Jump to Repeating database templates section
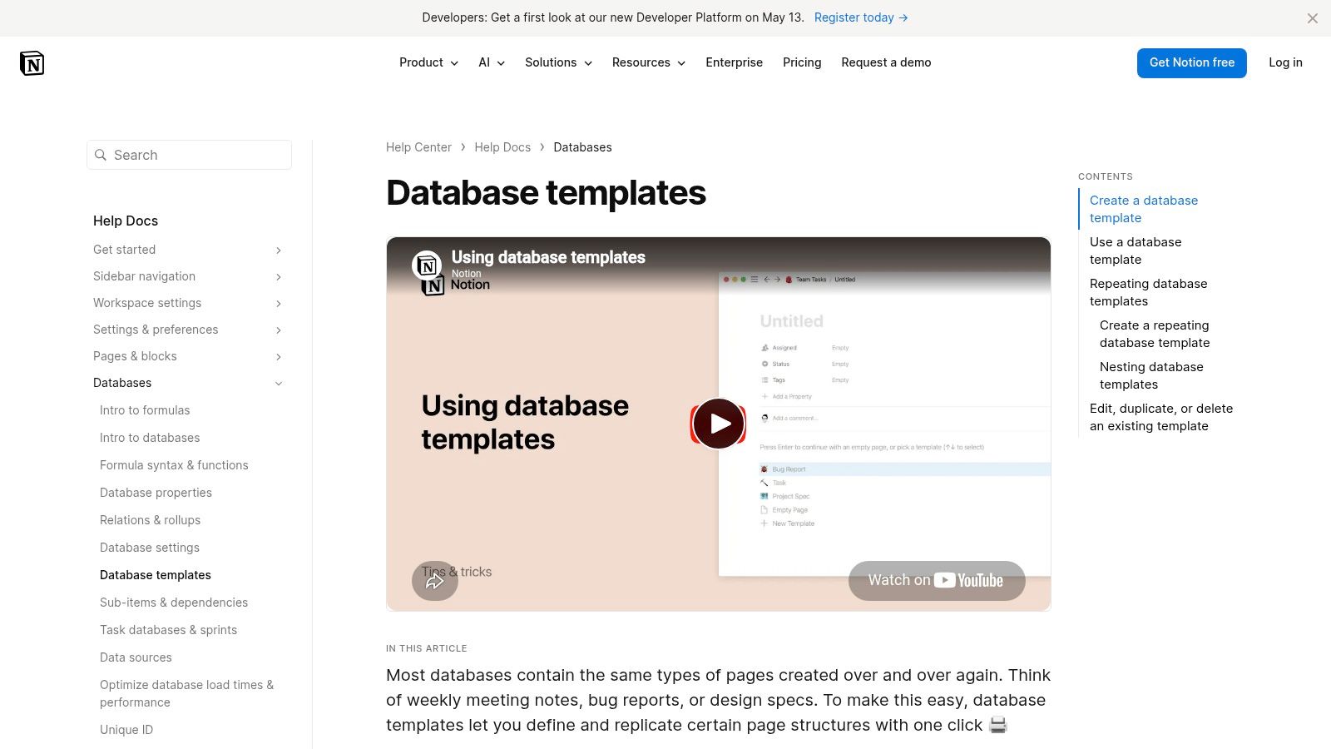This screenshot has height=749, width=1331. 1148,292
